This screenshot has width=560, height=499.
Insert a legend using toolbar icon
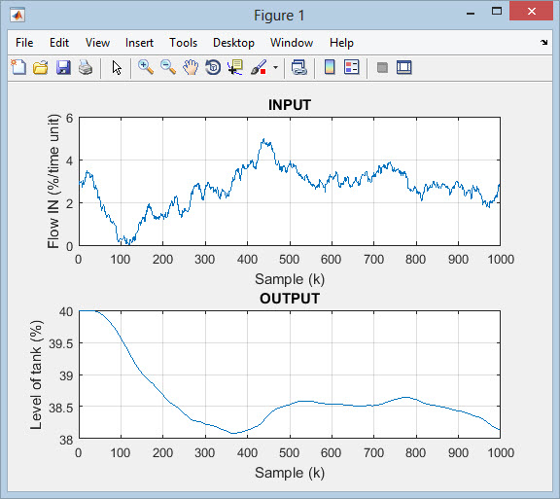(x=351, y=67)
